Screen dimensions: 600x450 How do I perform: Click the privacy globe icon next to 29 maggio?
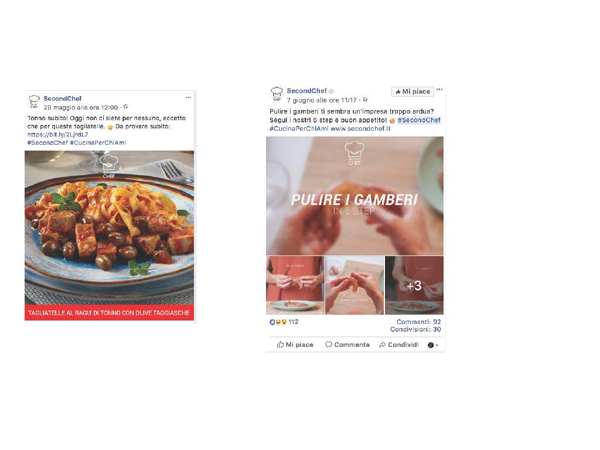[x=126, y=107]
